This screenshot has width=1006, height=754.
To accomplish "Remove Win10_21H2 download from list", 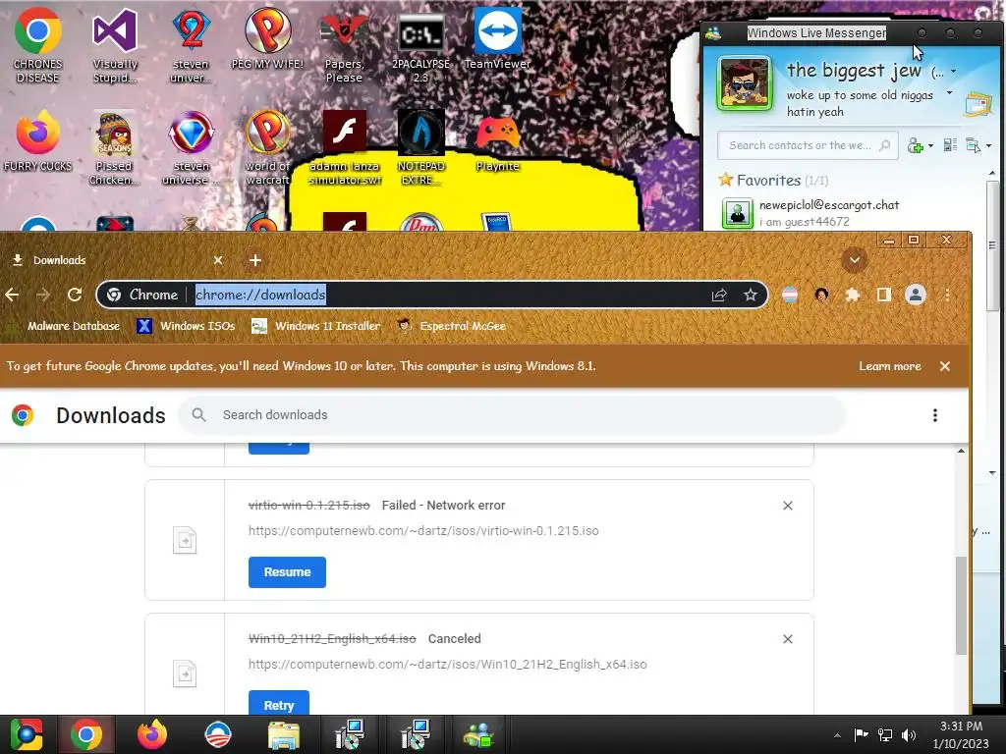I will click(788, 639).
